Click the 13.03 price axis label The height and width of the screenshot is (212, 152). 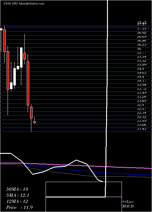pyautogui.click(x=142, y=101)
